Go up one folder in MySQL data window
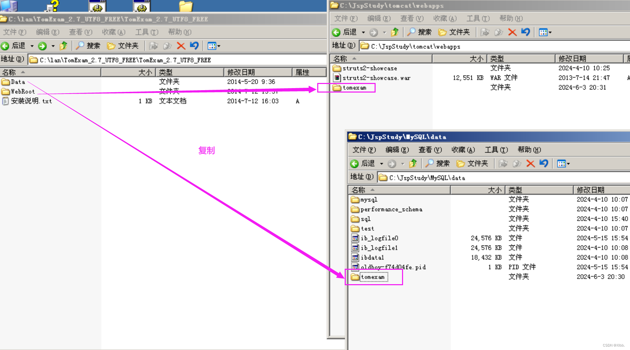 [x=413, y=164]
